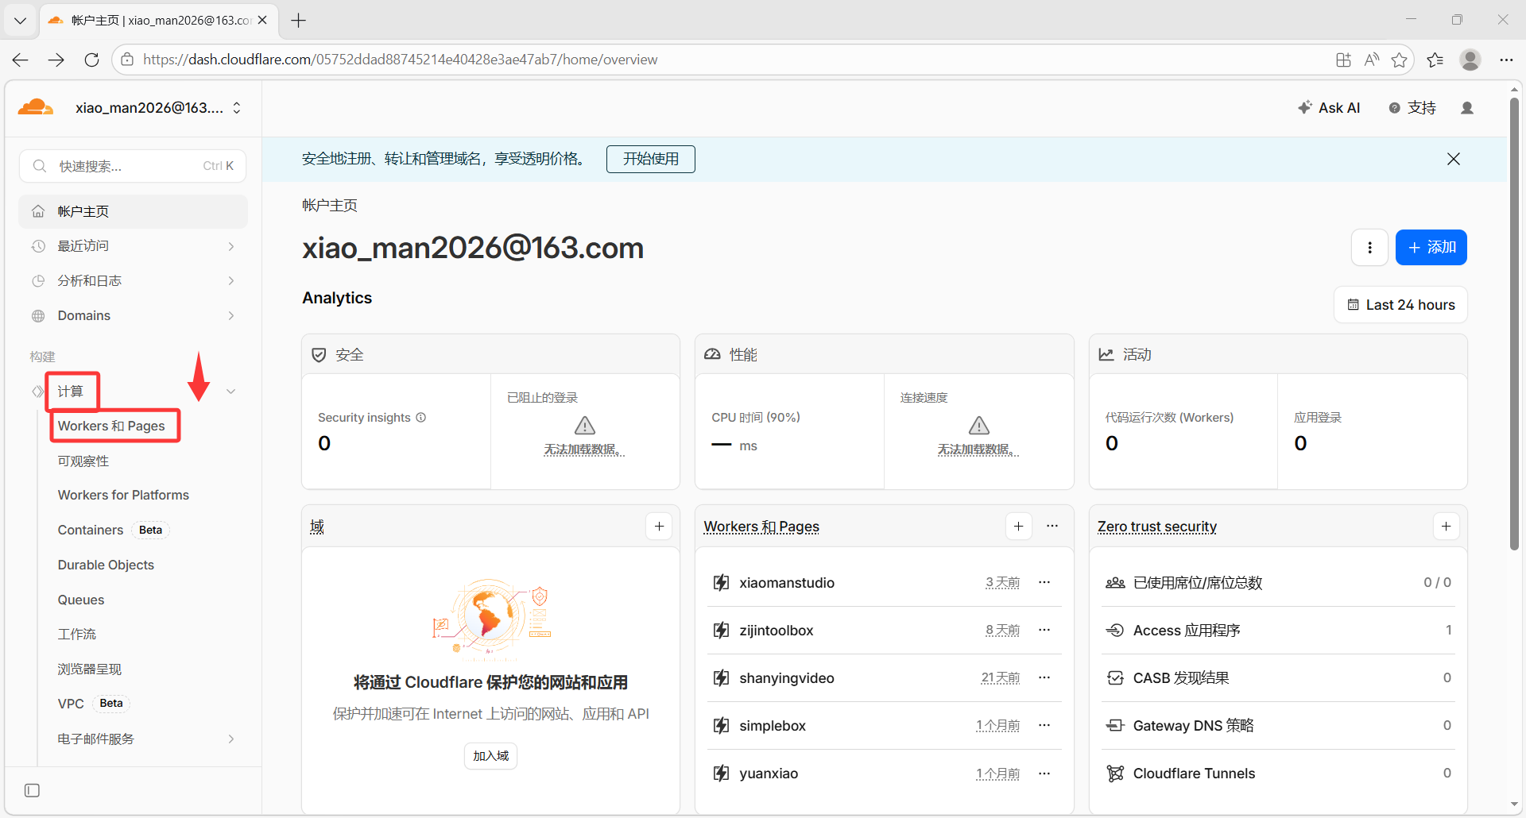This screenshot has height=818, width=1526.
Task: Open the zijintoolbox worker
Action: [776, 631]
